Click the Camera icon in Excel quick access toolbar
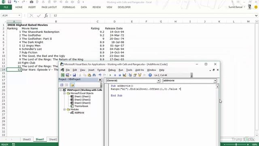This screenshot has height=146, width=259. 32,2
